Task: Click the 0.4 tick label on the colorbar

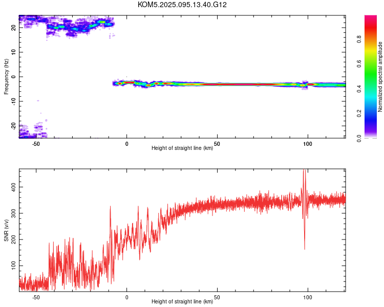Action: coord(359,89)
